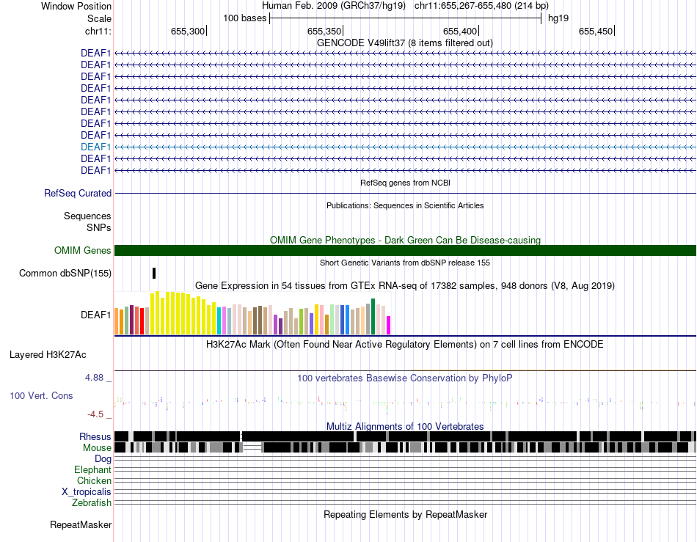The image size is (697, 542).
Task: Click the 655,350 ruler position marker
Action: 325,31
